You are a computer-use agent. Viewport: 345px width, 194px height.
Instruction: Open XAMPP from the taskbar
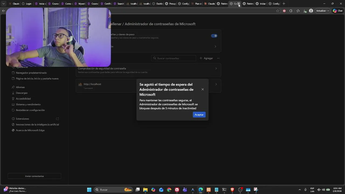[208, 190]
